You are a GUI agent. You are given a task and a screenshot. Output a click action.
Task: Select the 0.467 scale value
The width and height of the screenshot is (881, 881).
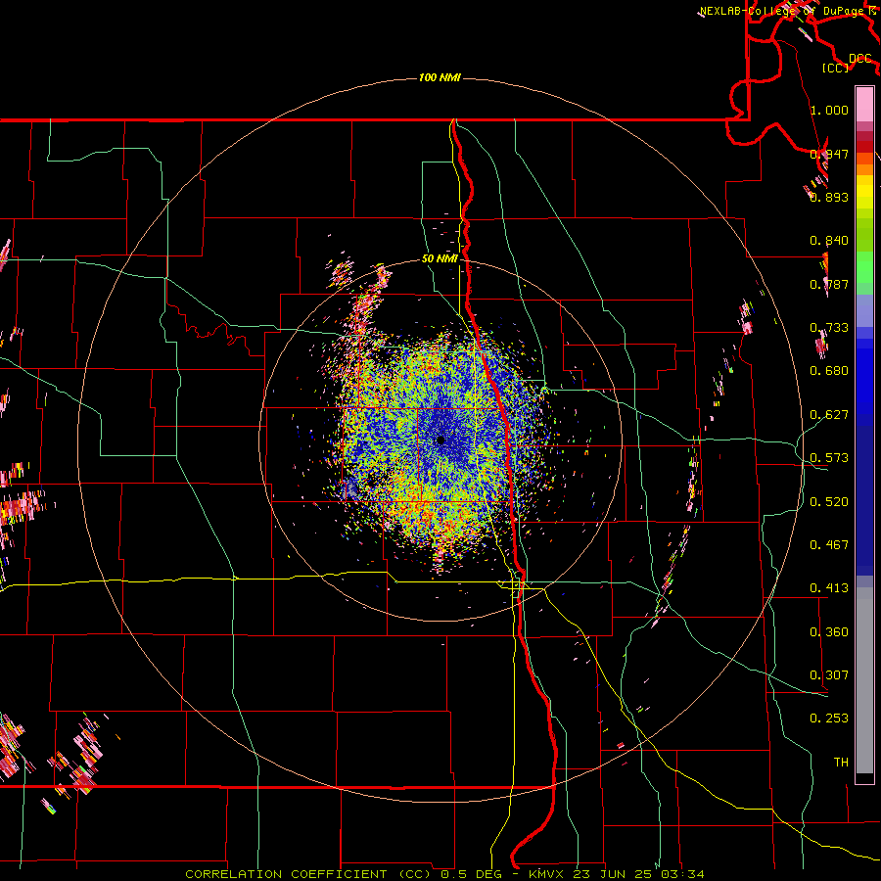[x=829, y=545]
